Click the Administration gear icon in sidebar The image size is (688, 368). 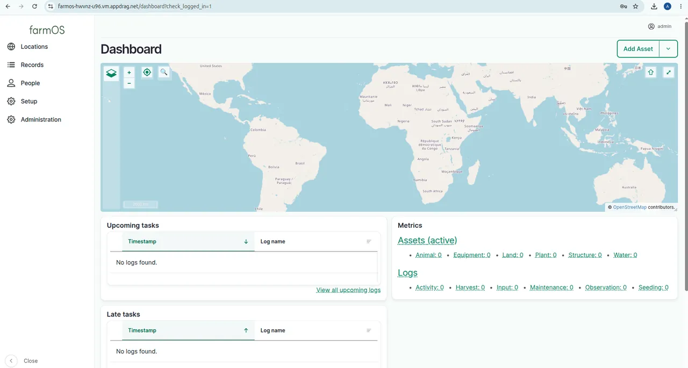pyautogui.click(x=11, y=120)
